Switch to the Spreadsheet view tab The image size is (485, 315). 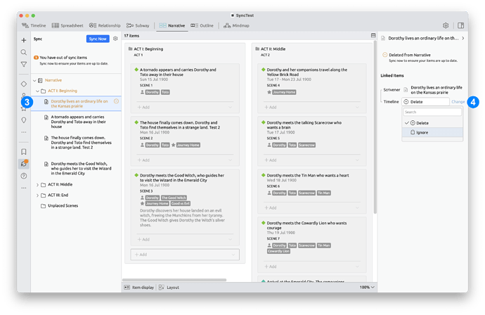point(67,25)
